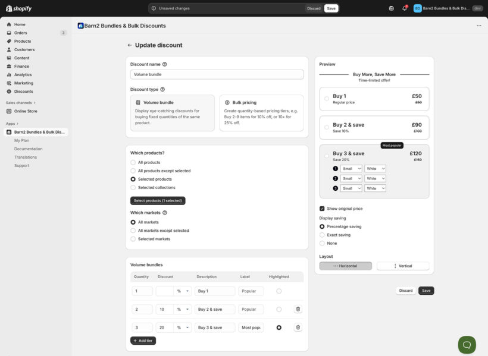Viewport: 488px width, 356px height.
Task: Delete the Buy 3 tier using trash icon
Action: (x=298, y=326)
